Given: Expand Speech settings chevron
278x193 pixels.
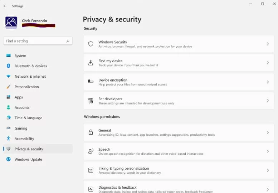Looking at the screenshot, I should click(x=268, y=151).
